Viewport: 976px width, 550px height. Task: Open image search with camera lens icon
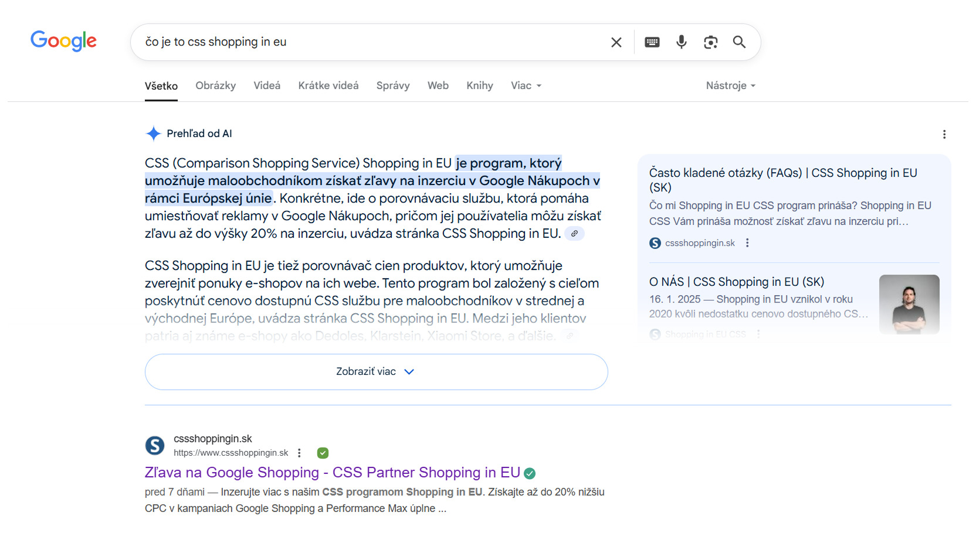coord(710,42)
